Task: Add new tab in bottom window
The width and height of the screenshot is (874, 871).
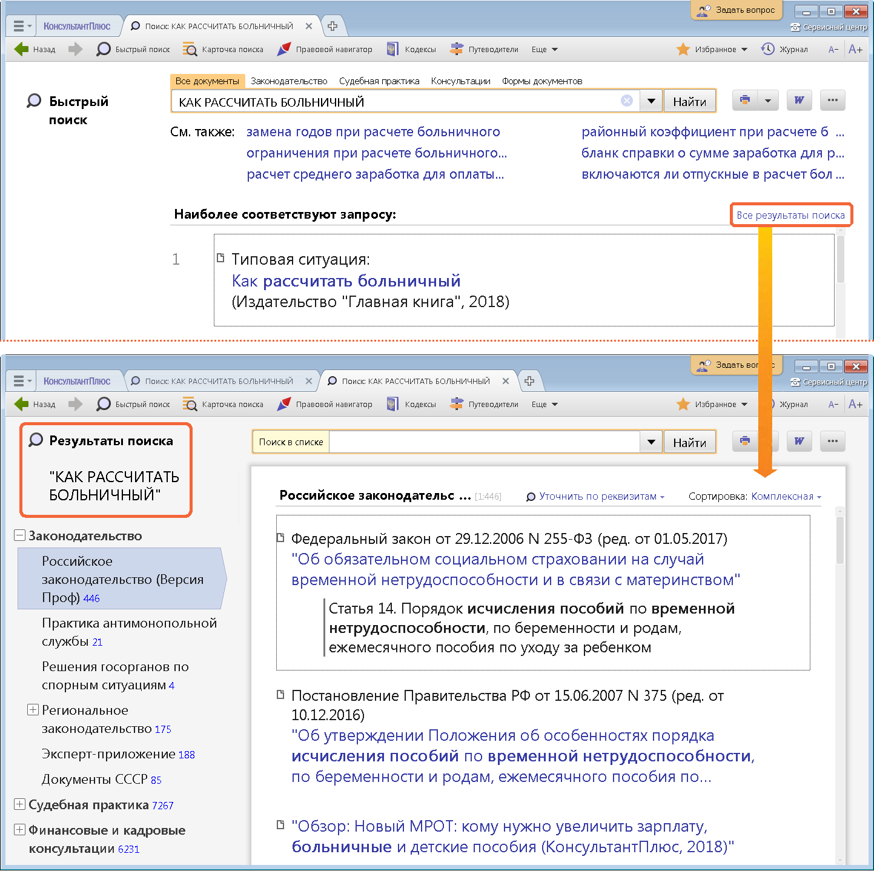Action: coord(529,381)
